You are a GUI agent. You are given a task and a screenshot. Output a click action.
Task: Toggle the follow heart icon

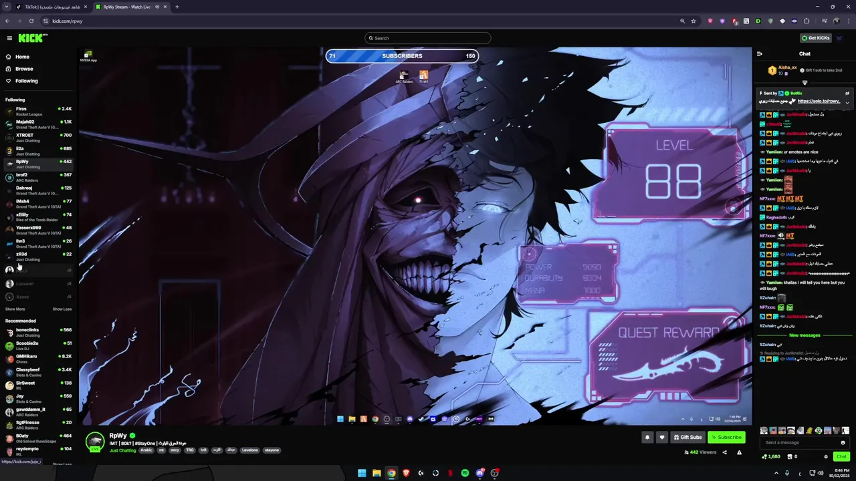click(662, 438)
